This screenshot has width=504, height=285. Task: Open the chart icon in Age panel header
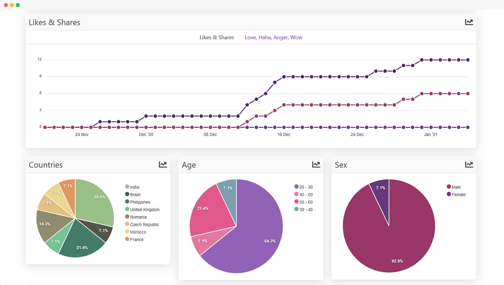(316, 164)
